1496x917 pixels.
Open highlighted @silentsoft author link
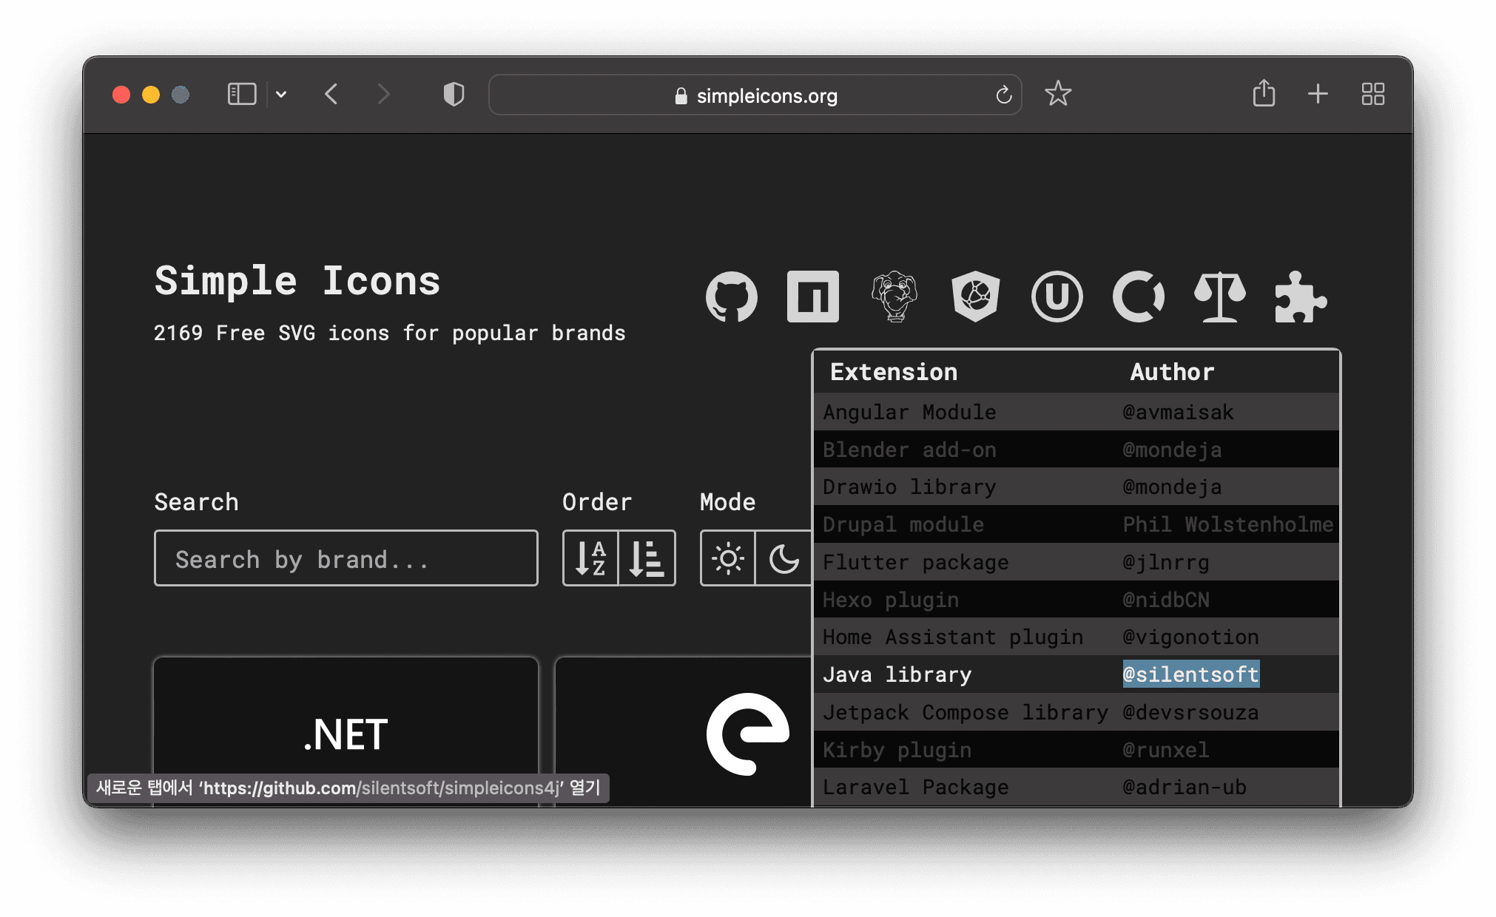(1190, 674)
